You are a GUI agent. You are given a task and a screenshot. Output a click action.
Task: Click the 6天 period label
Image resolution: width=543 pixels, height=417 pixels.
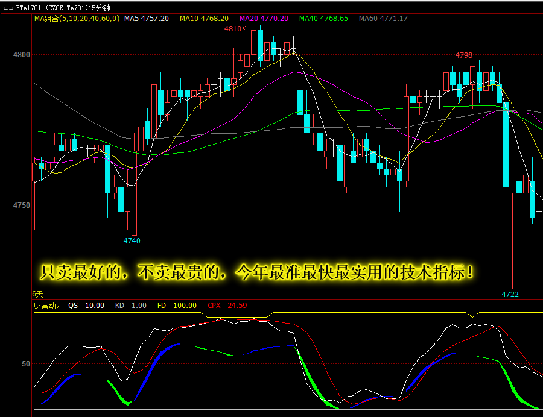click(37, 294)
